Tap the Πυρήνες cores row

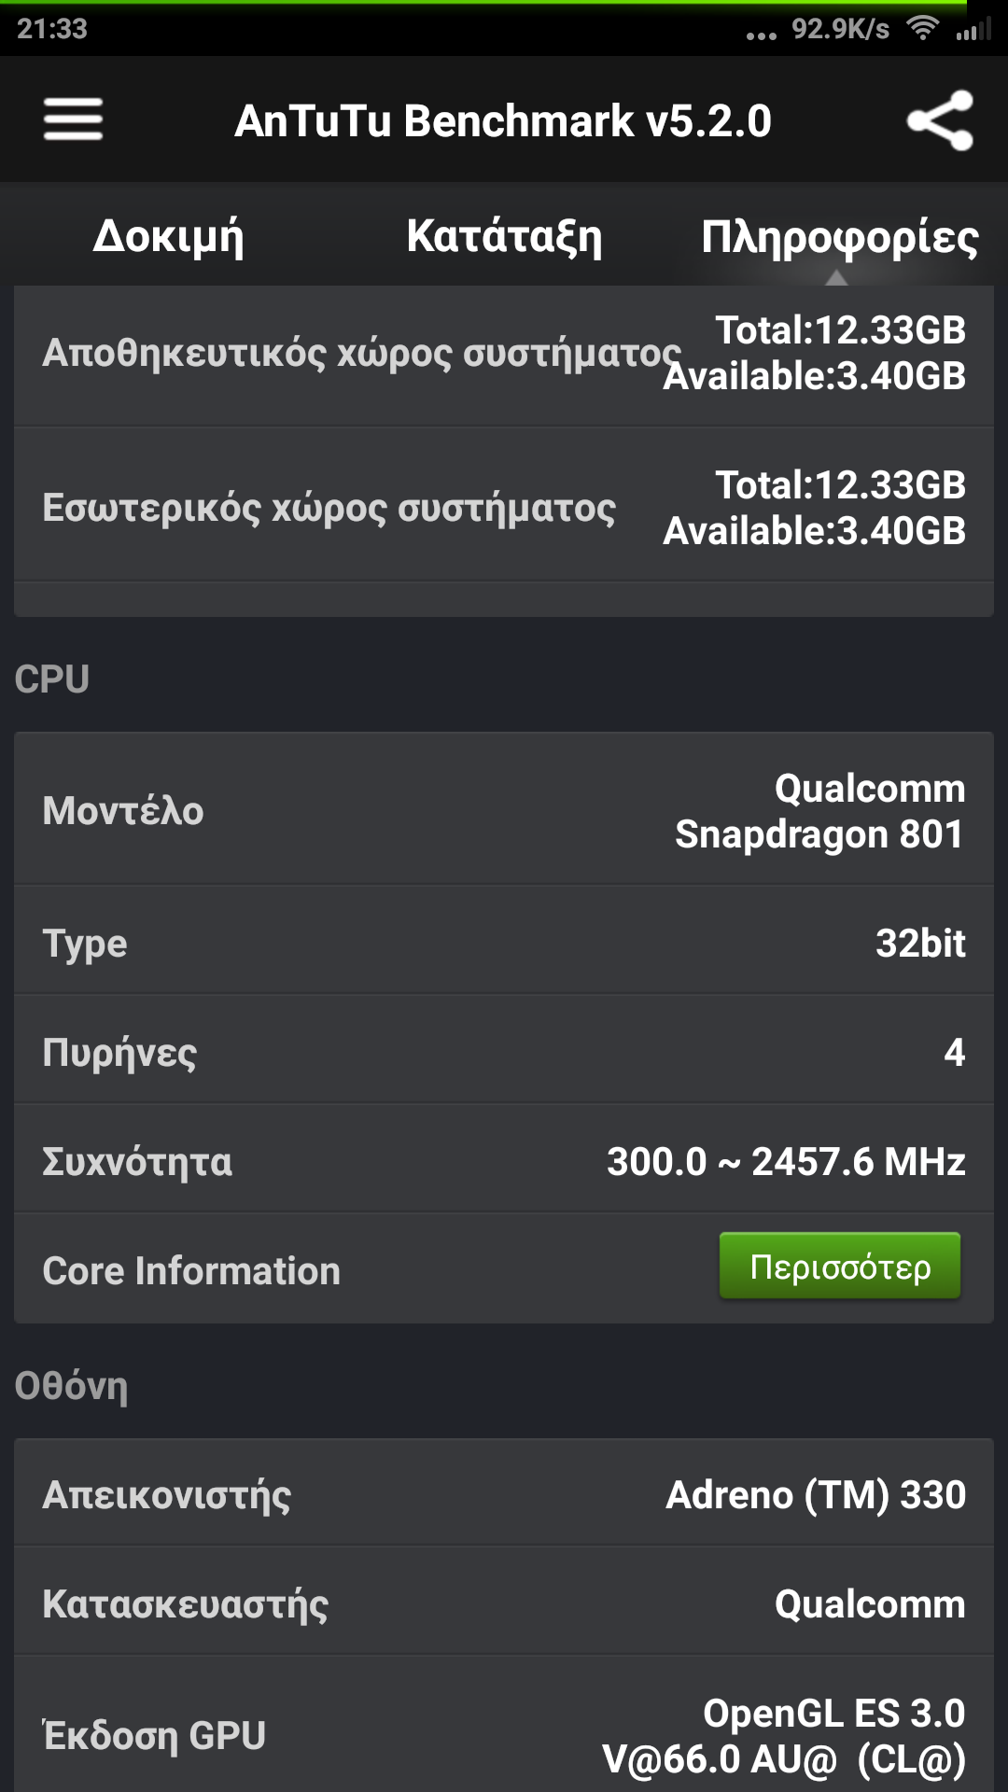504,1052
